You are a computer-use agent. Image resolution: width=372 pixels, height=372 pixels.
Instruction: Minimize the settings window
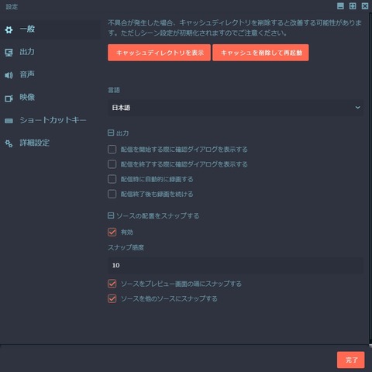(x=340, y=6)
